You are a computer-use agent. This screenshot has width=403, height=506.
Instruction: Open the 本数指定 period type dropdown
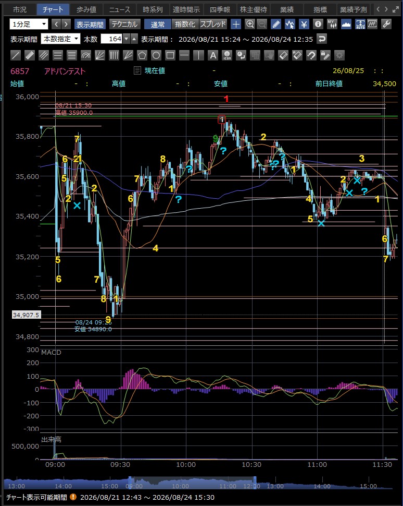[x=60, y=39]
